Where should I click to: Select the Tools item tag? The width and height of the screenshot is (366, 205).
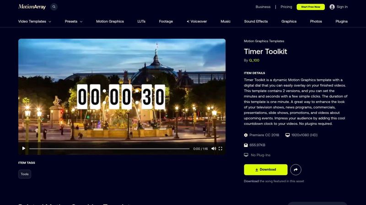point(25,174)
